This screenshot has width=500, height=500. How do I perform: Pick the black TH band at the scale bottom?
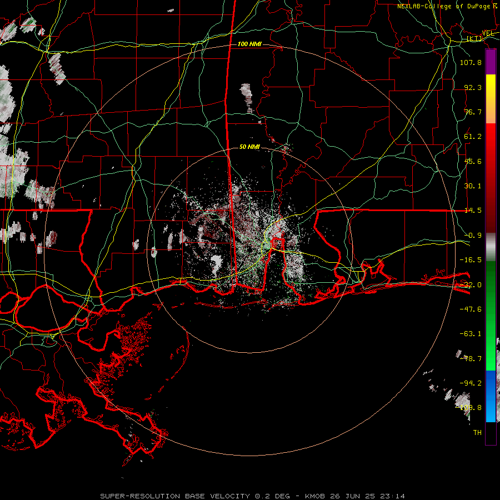pyautogui.click(x=491, y=433)
